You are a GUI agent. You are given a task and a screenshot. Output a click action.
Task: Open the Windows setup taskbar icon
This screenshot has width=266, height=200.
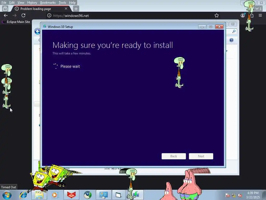point(136,195)
